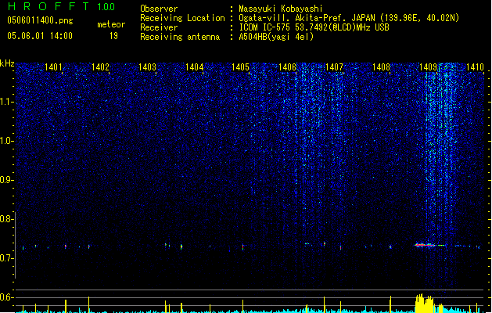Click the date stamp 05.06.01 14:00

40,36
